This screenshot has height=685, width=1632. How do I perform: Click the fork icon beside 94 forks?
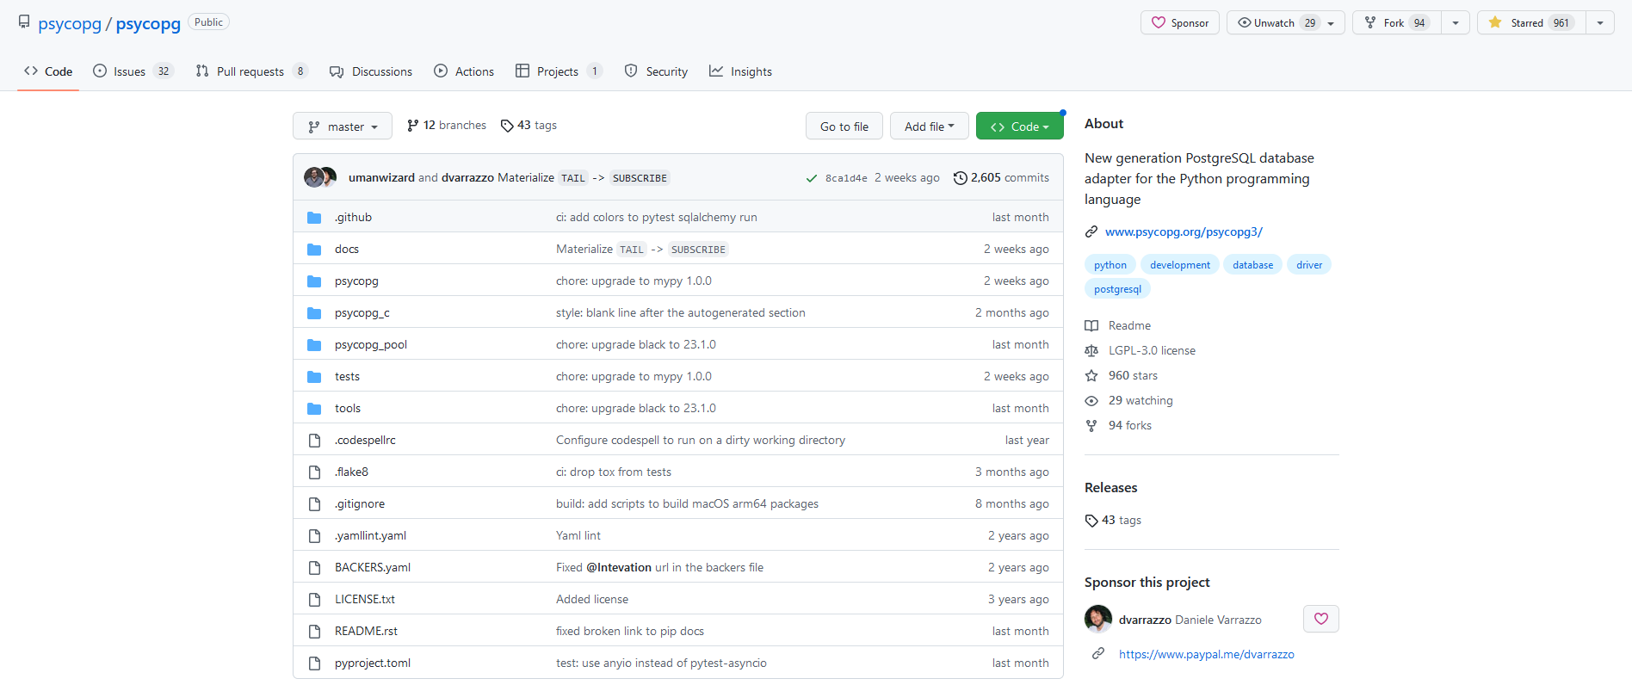tap(1091, 425)
